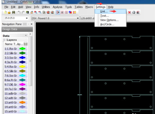Click the layer list scroll-up arrow
Image resolution: width=155 pixels, height=114 pixels.
[30, 34]
